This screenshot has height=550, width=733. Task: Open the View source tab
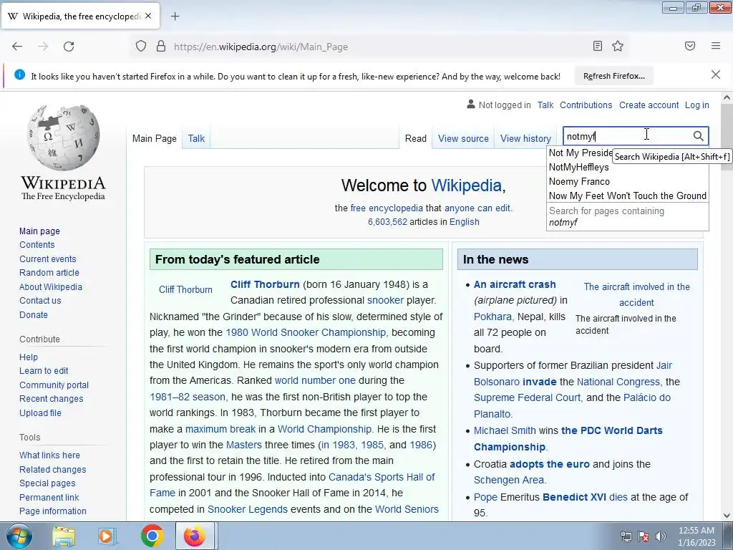tap(463, 138)
